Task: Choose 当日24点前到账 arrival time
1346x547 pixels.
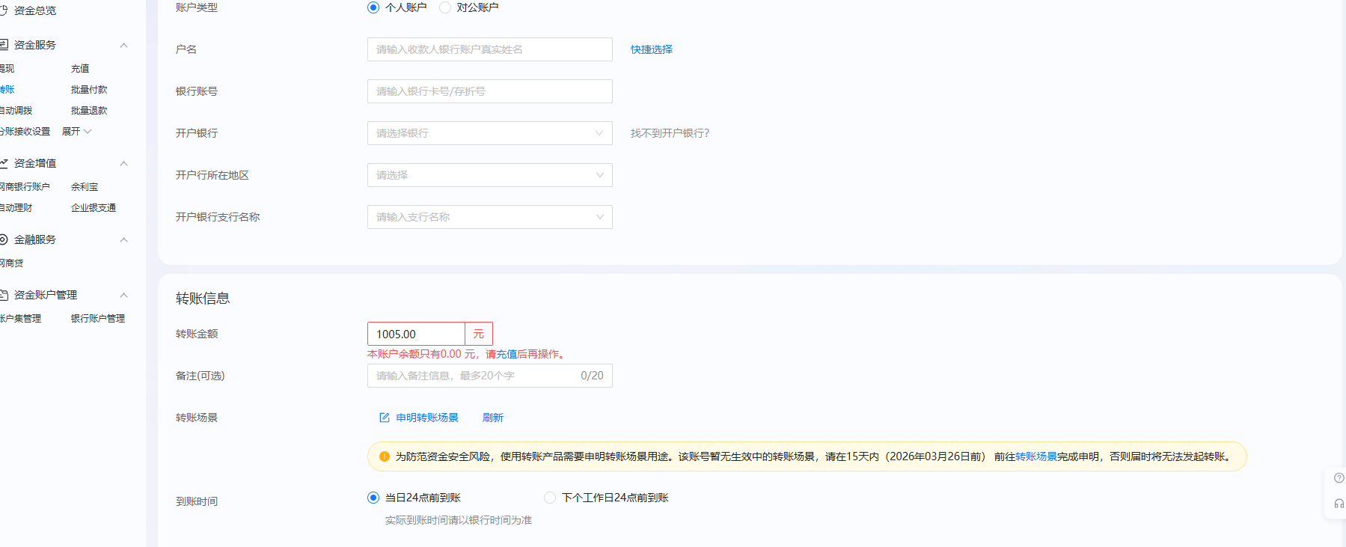Action: (x=373, y=498)
